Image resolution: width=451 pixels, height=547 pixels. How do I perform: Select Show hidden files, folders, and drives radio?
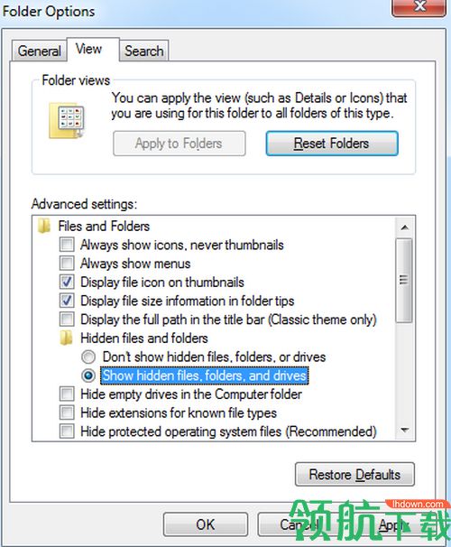[x=88, y=375]
